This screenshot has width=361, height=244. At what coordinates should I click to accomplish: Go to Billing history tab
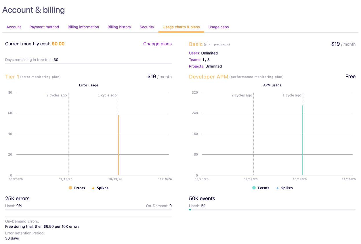[x=119, y=27]
